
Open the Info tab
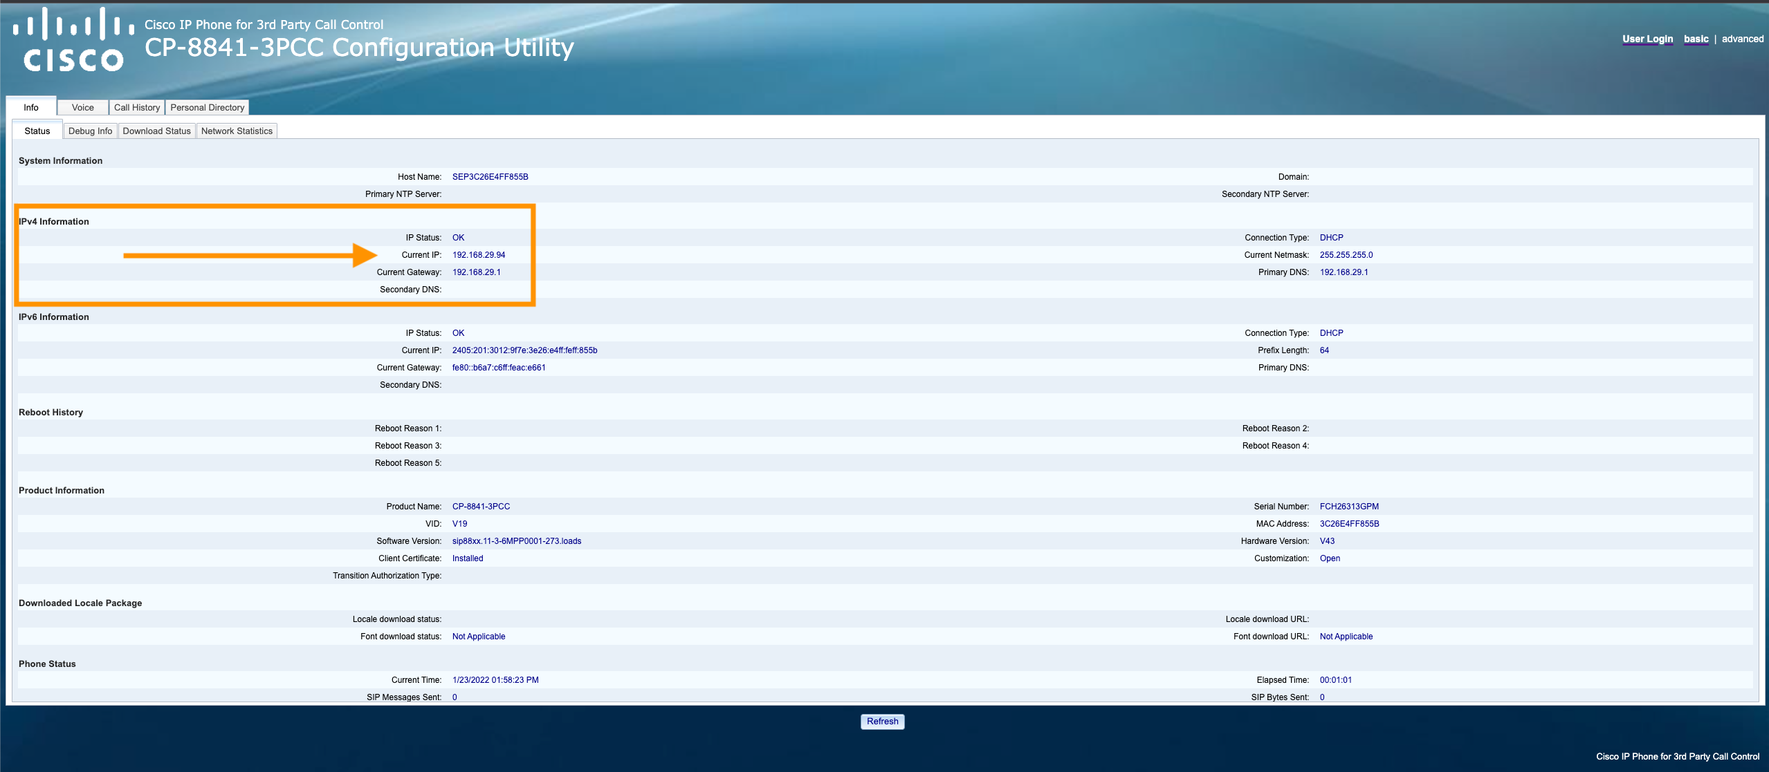click(31, 107)
